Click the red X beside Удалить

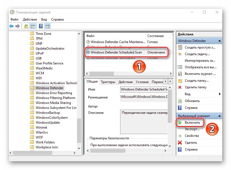[x=180, y=143]
